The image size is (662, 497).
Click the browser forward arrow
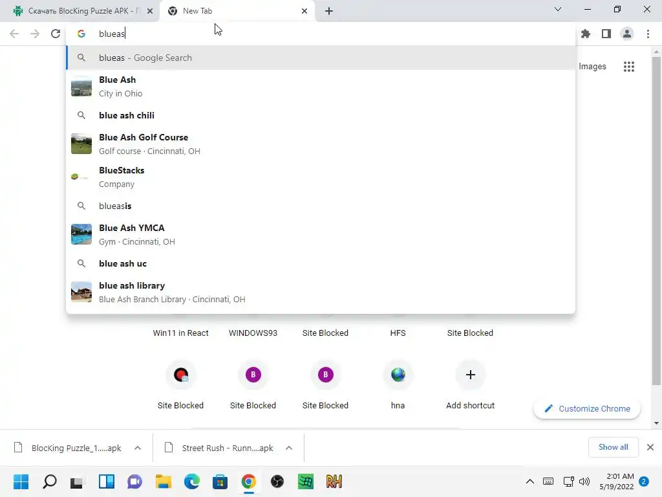[35, 34]
